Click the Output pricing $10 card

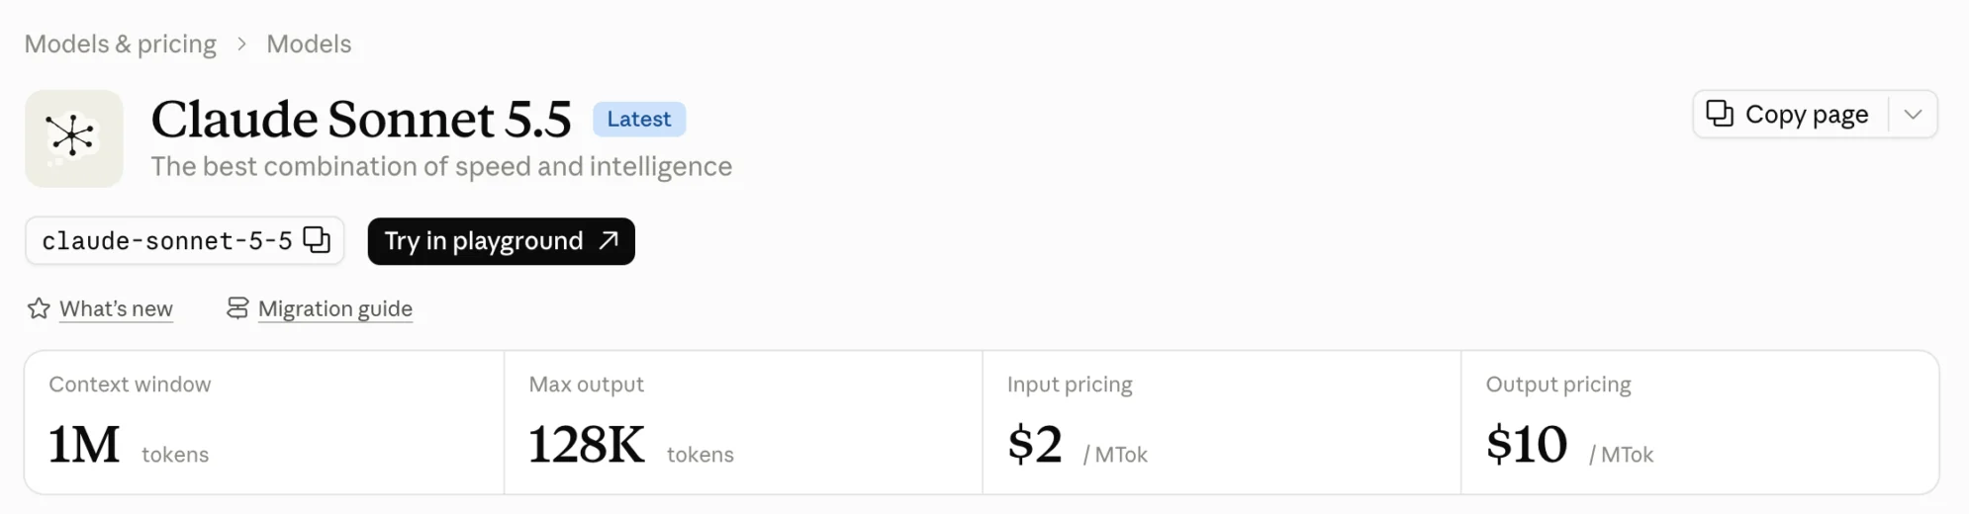(x=1700, y=422)
